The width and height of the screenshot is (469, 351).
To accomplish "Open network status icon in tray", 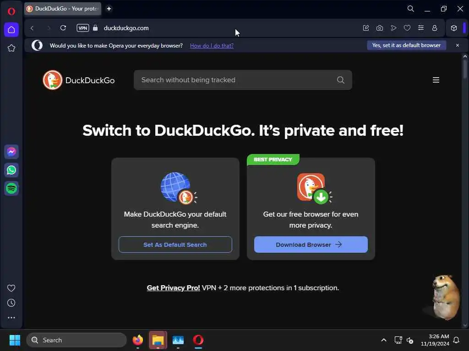I will [x=398, y=340].
